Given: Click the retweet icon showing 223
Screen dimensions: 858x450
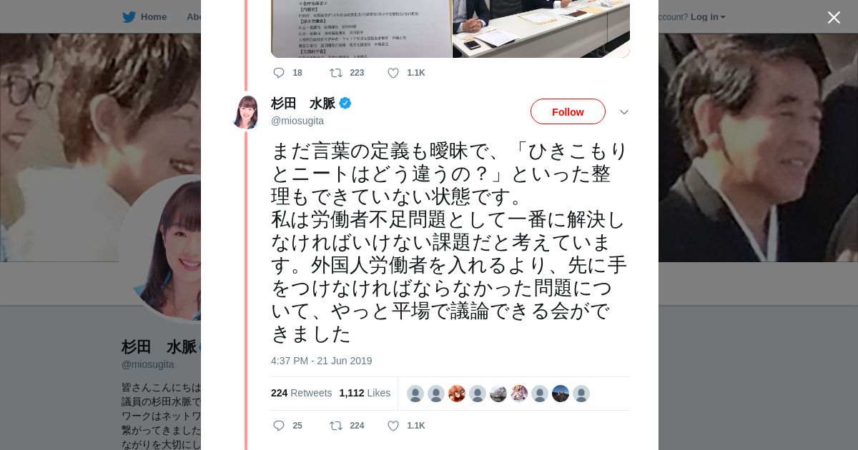Looking at the screenshot, I should (335, 73).
